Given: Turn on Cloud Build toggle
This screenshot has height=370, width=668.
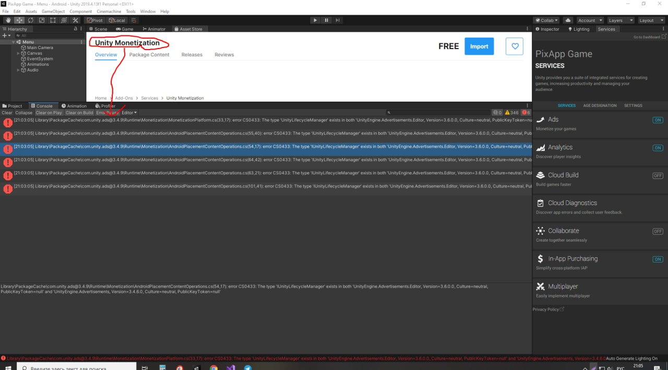Looking at the screenshot, I should point(658,176).
